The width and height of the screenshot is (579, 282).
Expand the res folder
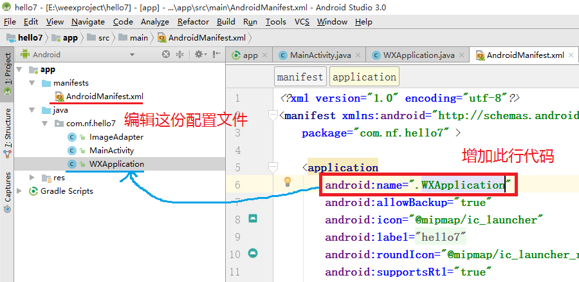[x=32, y=178]
